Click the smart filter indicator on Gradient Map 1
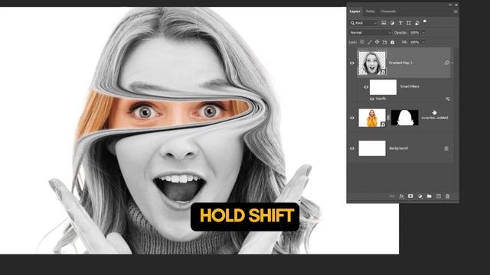The image size is (490, 275). [x=447, y=63]
